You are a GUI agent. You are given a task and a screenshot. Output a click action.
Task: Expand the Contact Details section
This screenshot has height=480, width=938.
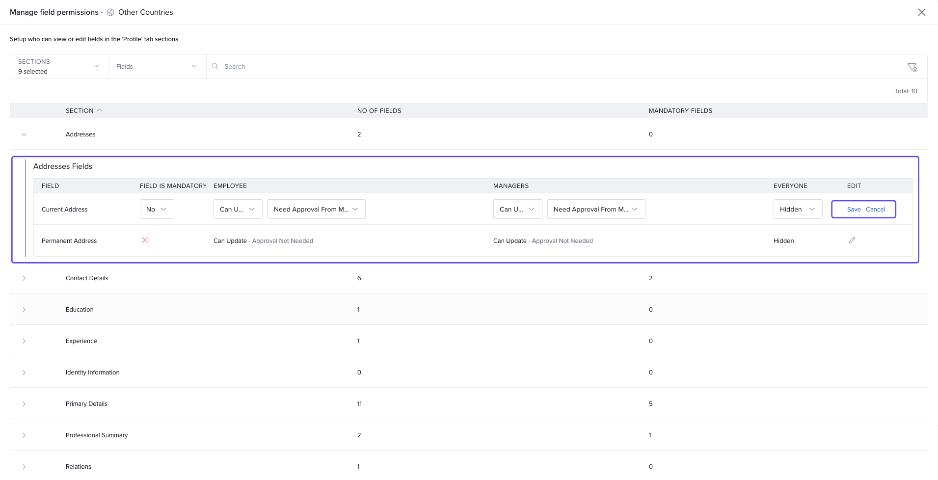pyautogui.click(x=24, y=278)
